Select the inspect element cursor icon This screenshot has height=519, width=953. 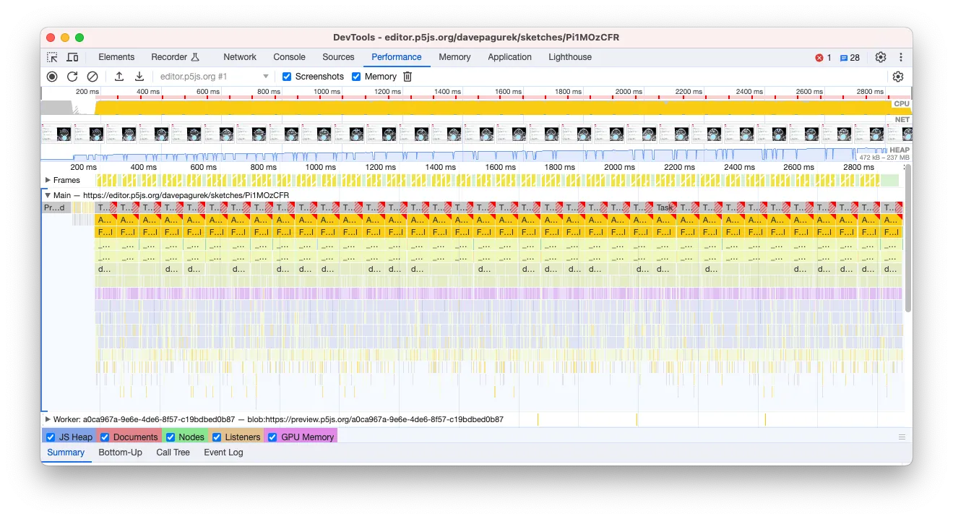pos(51,57)
